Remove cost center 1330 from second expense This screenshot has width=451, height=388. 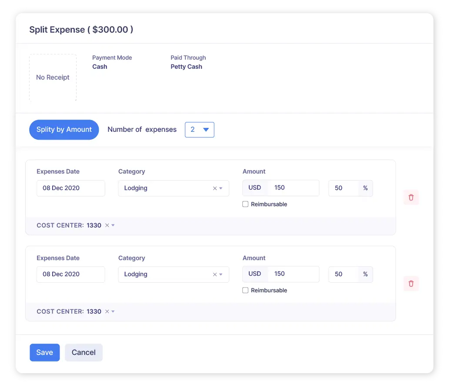tap(107, 311)
